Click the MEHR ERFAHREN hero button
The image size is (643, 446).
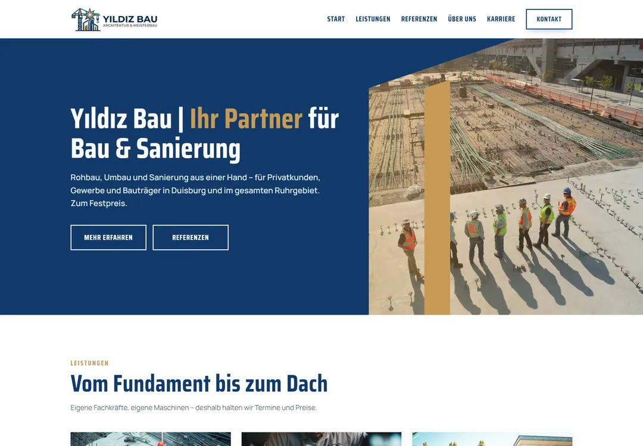[108, 237]
